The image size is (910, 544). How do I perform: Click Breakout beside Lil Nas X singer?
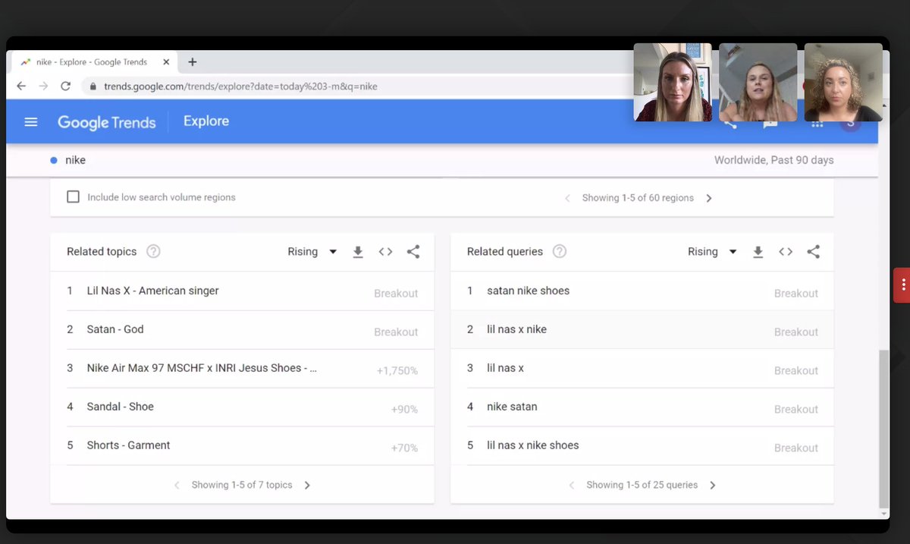396,294
